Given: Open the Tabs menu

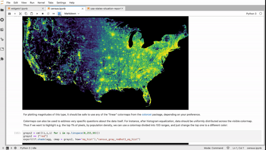Looking at the screenshot, I should pos(50,3).
